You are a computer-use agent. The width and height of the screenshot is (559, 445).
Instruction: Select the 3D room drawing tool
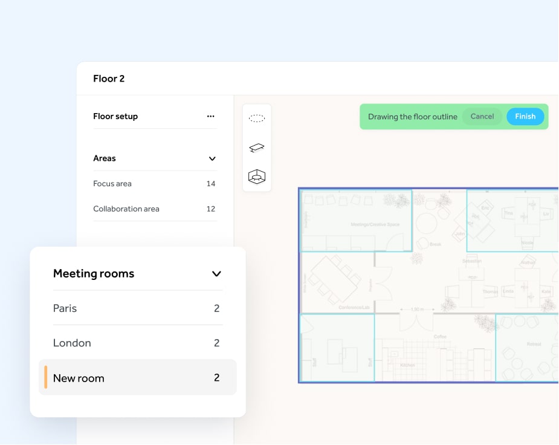point(256,177)
